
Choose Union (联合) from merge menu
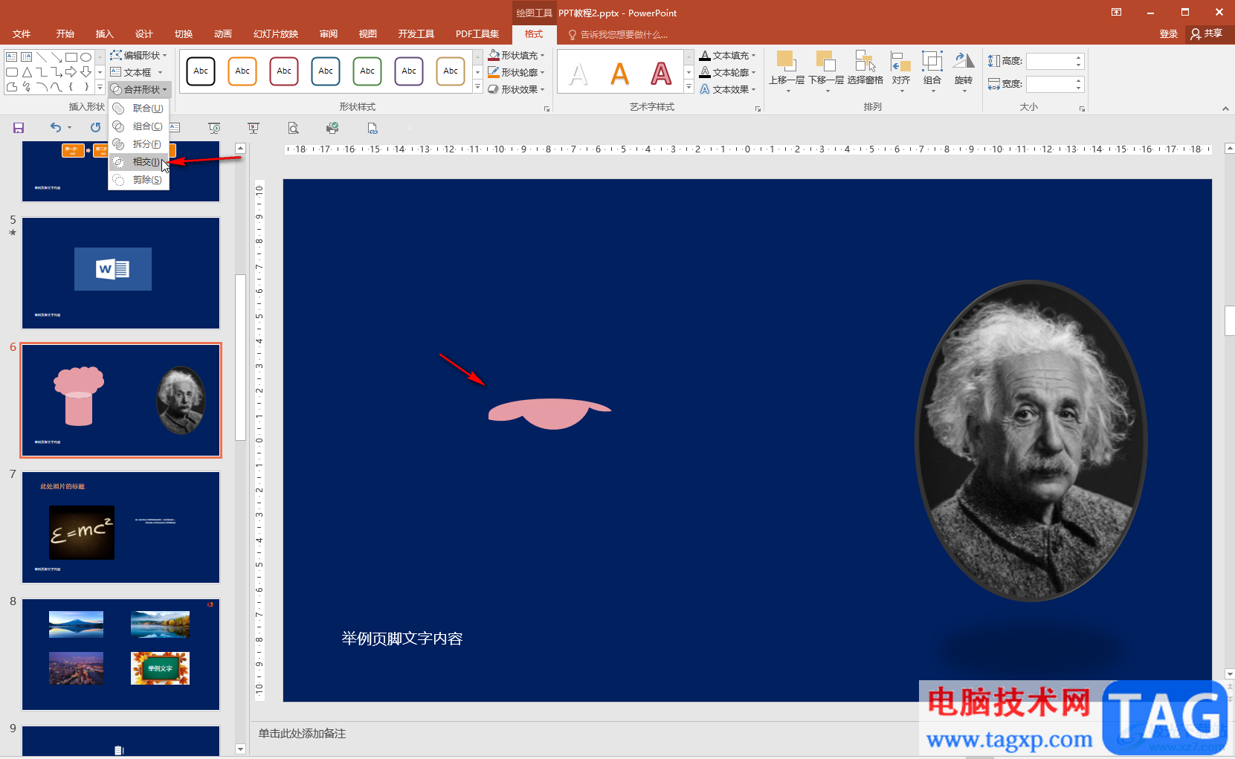(x=140, y=109)
